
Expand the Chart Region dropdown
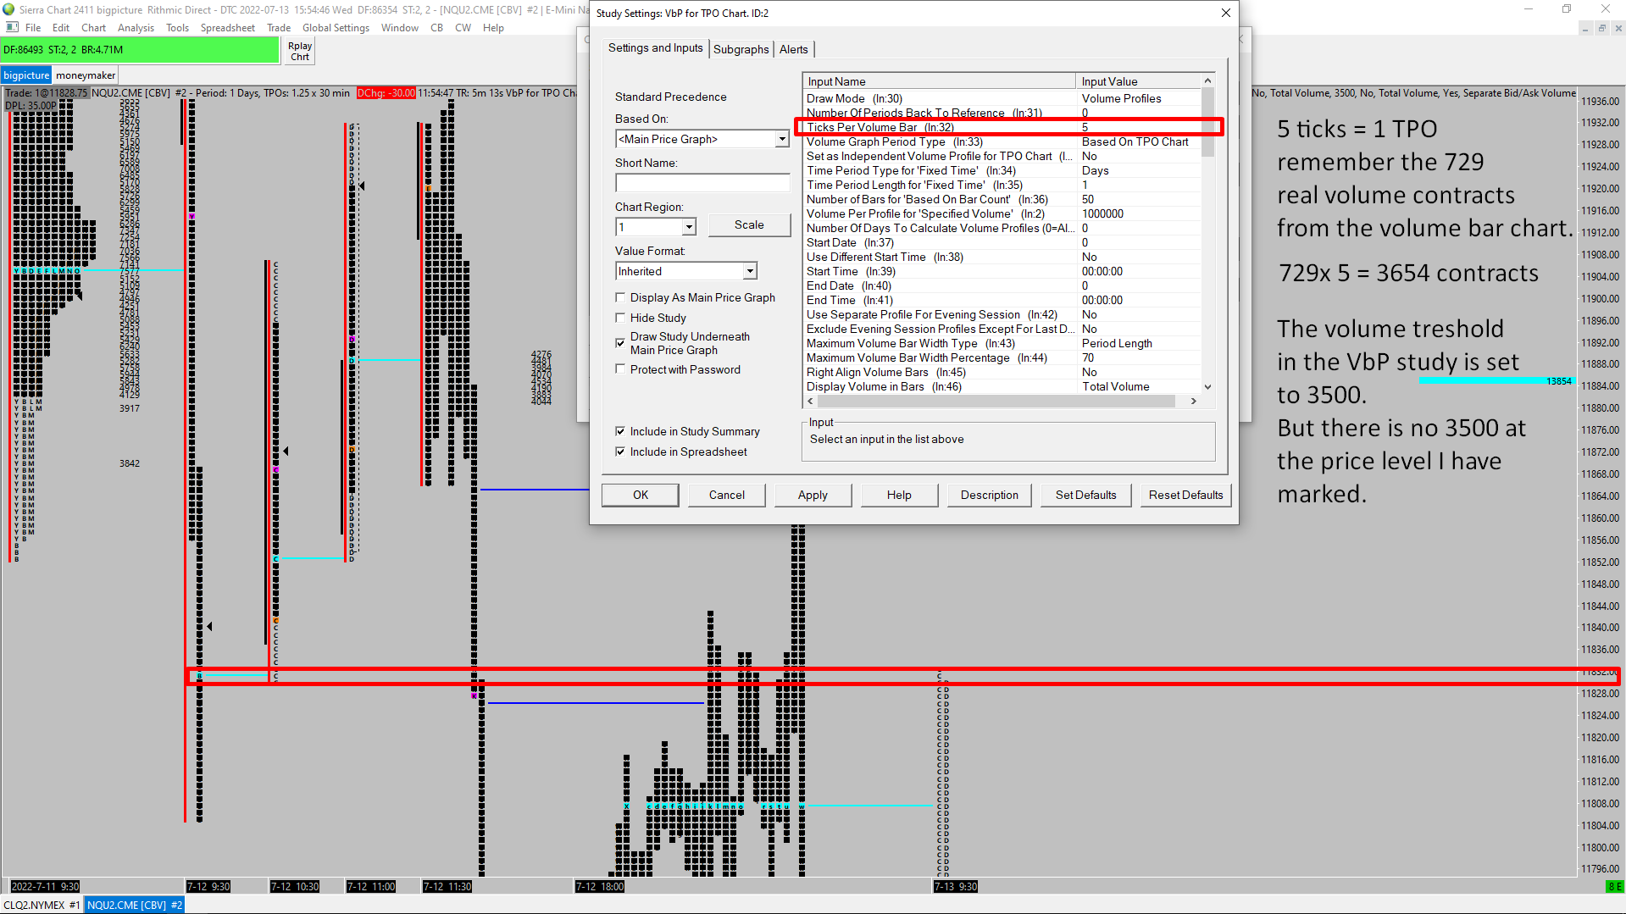point(689,227)
